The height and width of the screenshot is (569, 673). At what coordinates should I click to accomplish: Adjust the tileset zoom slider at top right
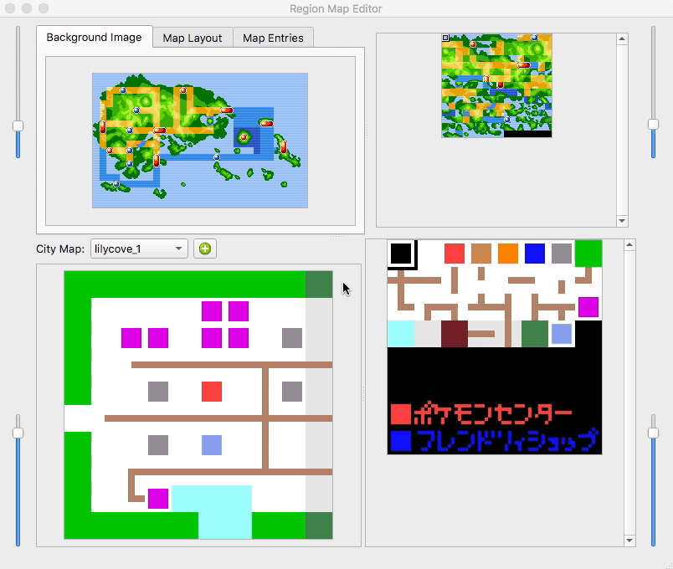pyautogui.click(x=653, y=125)
